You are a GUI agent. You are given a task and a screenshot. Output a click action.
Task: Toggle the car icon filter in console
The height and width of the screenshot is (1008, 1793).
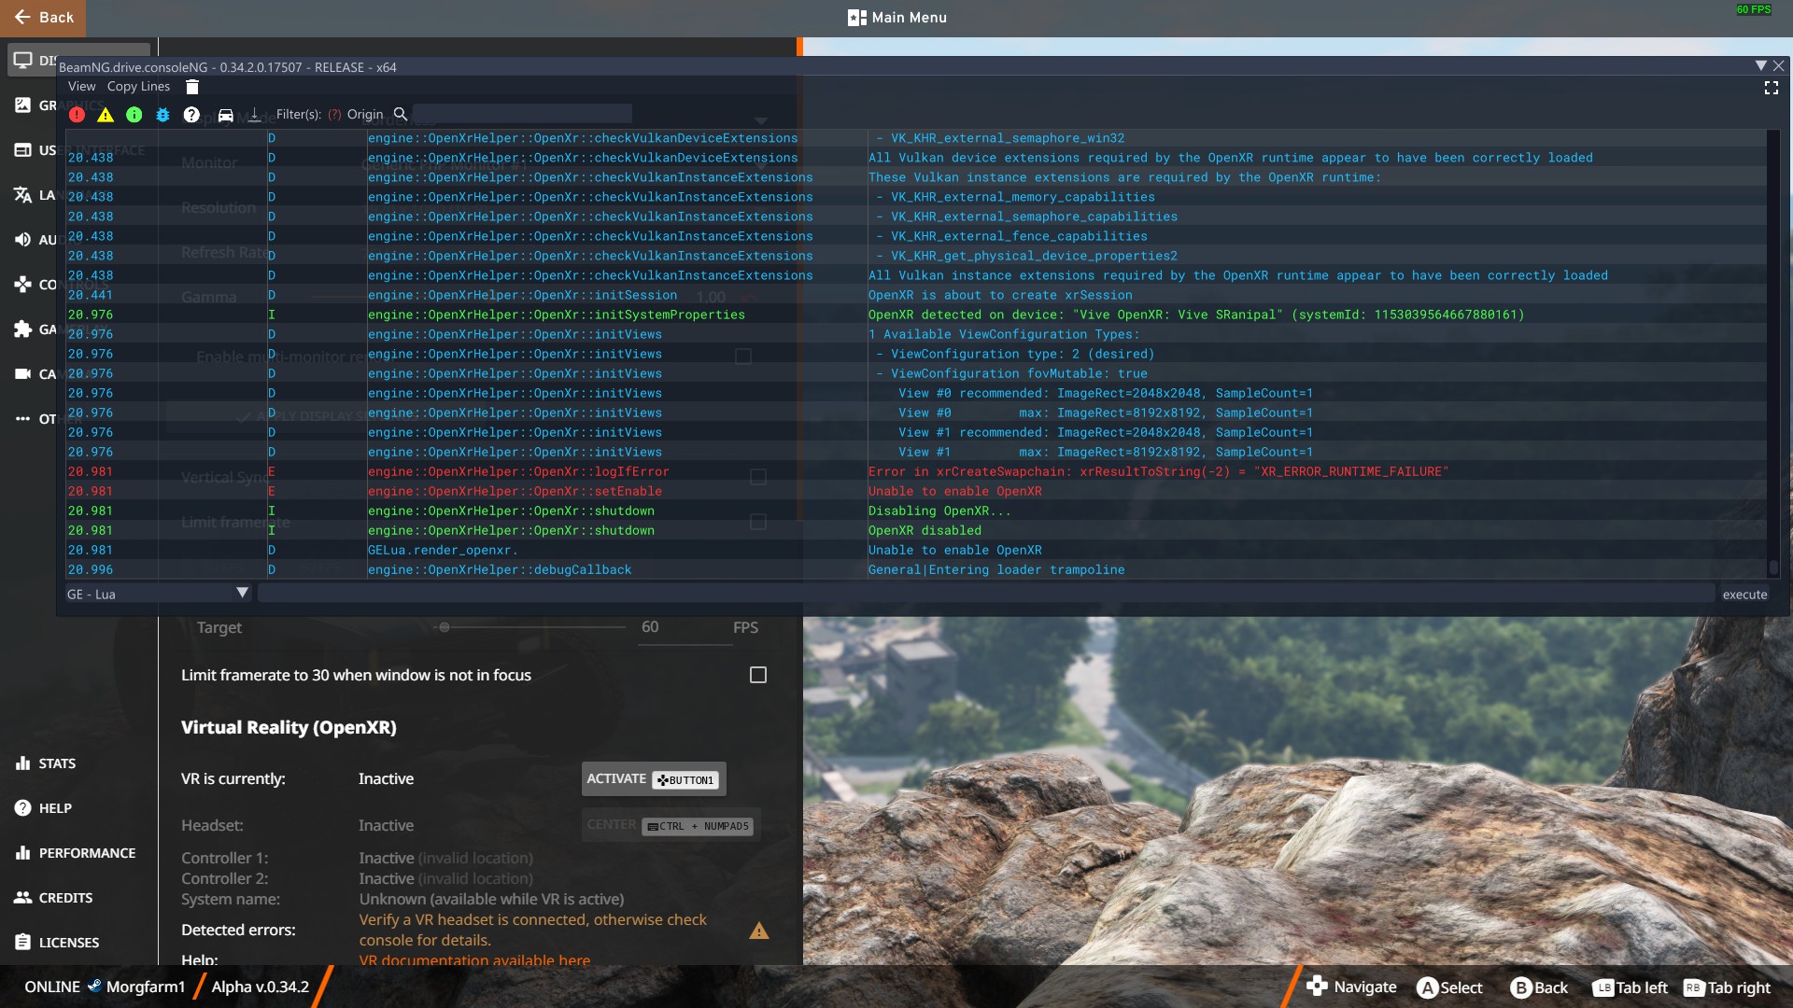pos(225,115)
